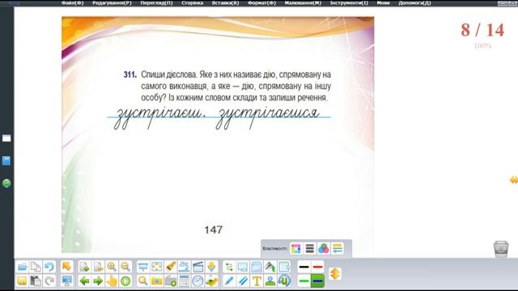Click the add new page icon
Screen dimensions: 518x291
click(x=84, y=267)
